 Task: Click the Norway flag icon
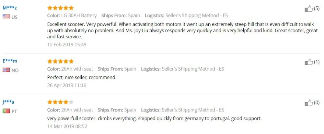click(x=6, y=70)
